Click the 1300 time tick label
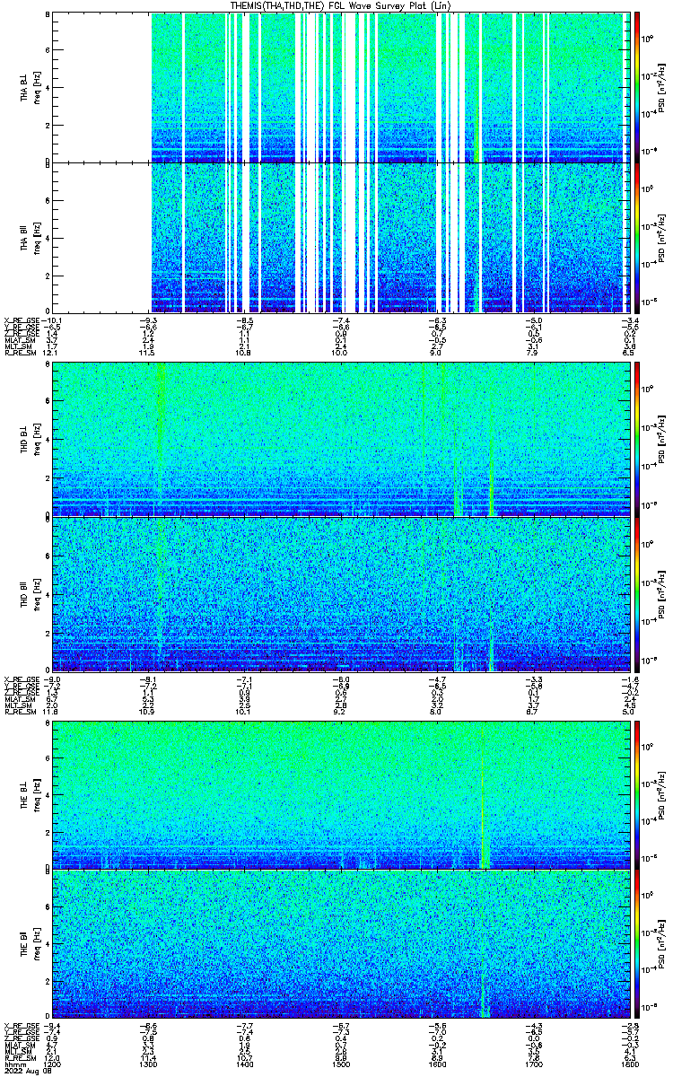The image size is (673, 1077). (149, 1064)
